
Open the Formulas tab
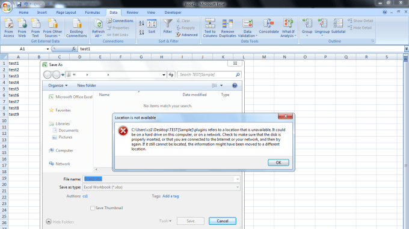[93, 12]
